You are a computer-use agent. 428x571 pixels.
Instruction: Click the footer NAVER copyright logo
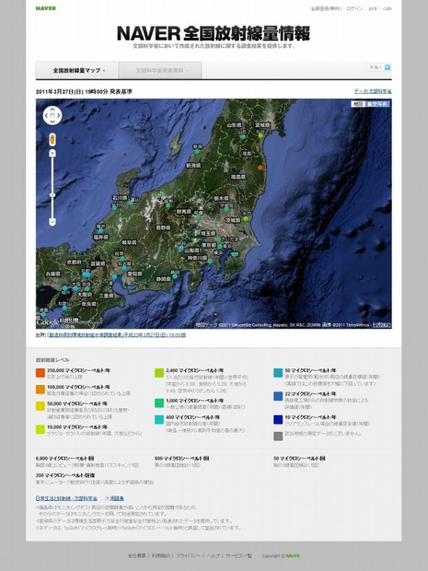tap(293, 555)
